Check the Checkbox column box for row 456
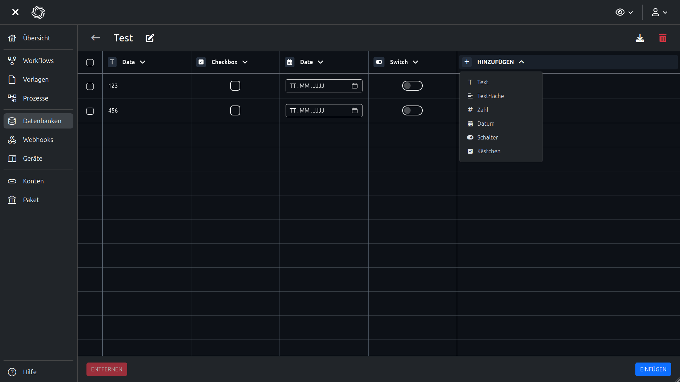 [x=235, y=110]
